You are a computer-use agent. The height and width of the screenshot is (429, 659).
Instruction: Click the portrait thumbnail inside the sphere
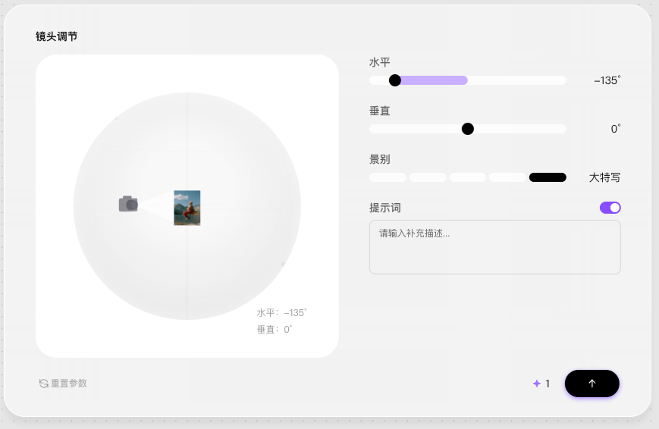pyautogui.click(x=187, y=208)
